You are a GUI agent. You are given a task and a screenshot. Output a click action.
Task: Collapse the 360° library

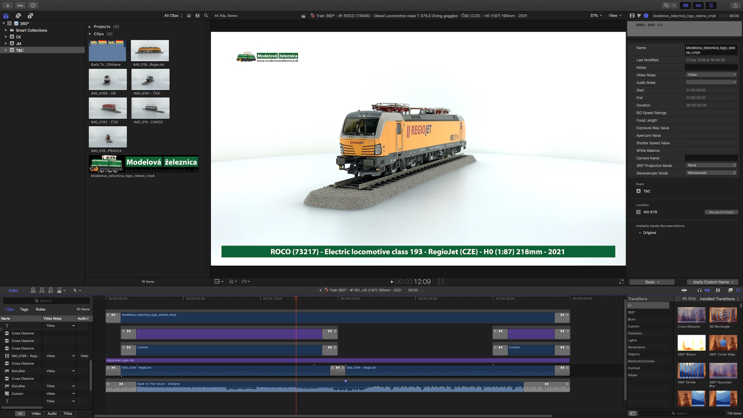pos(3,23)
